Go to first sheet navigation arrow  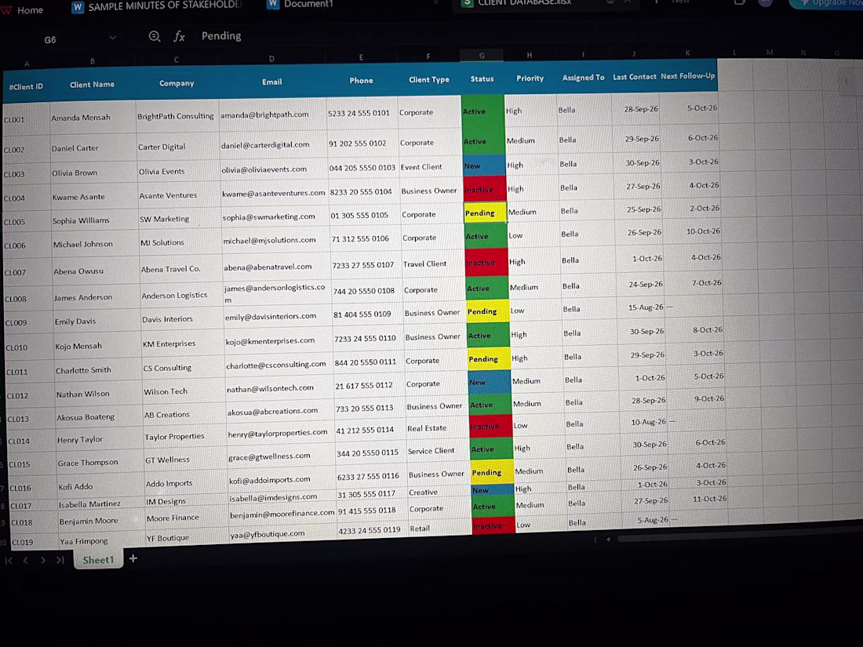[x=9, y=561]
